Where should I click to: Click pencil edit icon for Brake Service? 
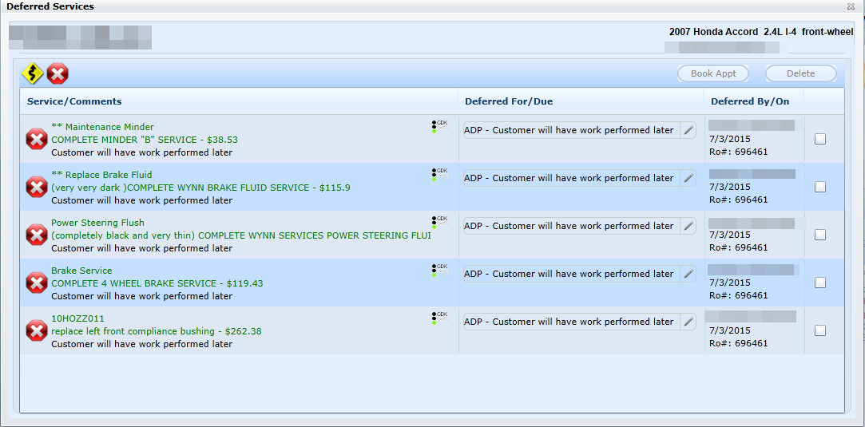pos(688,274)
